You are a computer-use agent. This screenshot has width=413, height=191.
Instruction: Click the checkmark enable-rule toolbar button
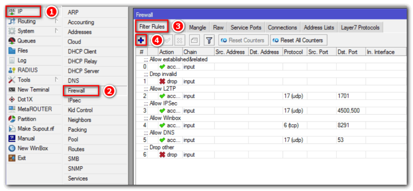pos(168,40)
